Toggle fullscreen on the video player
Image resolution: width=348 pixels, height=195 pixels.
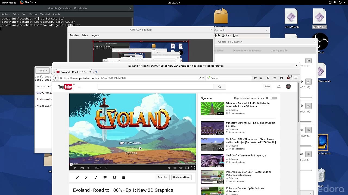(192, 168)
